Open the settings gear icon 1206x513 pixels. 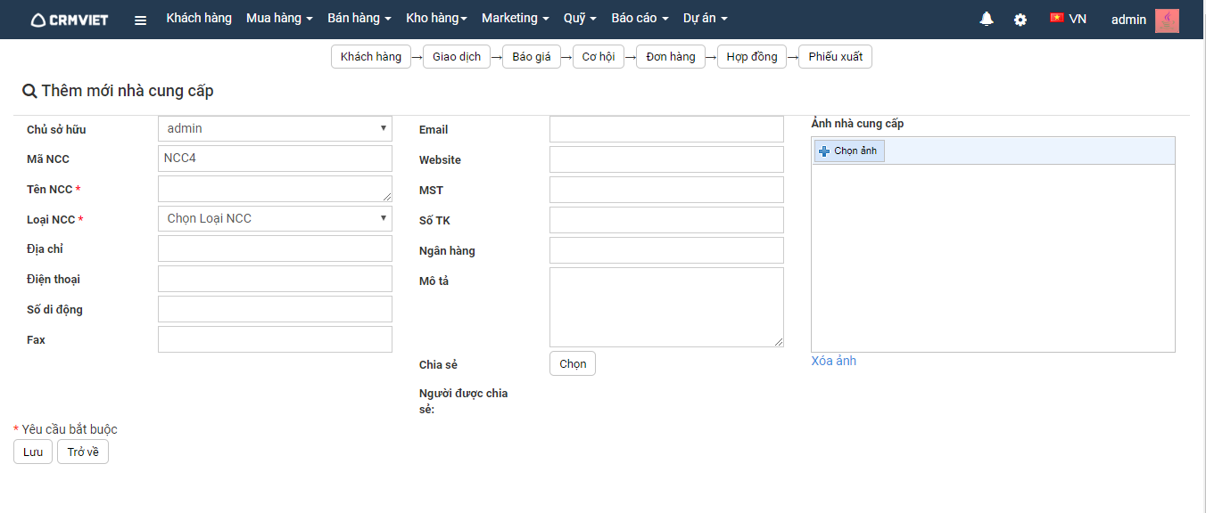point(1020,20)
